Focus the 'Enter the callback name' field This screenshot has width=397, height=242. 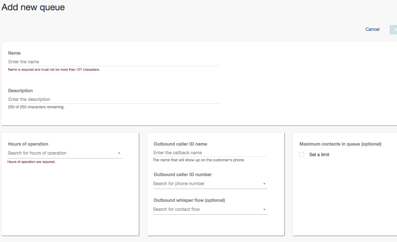click(210, 153)
